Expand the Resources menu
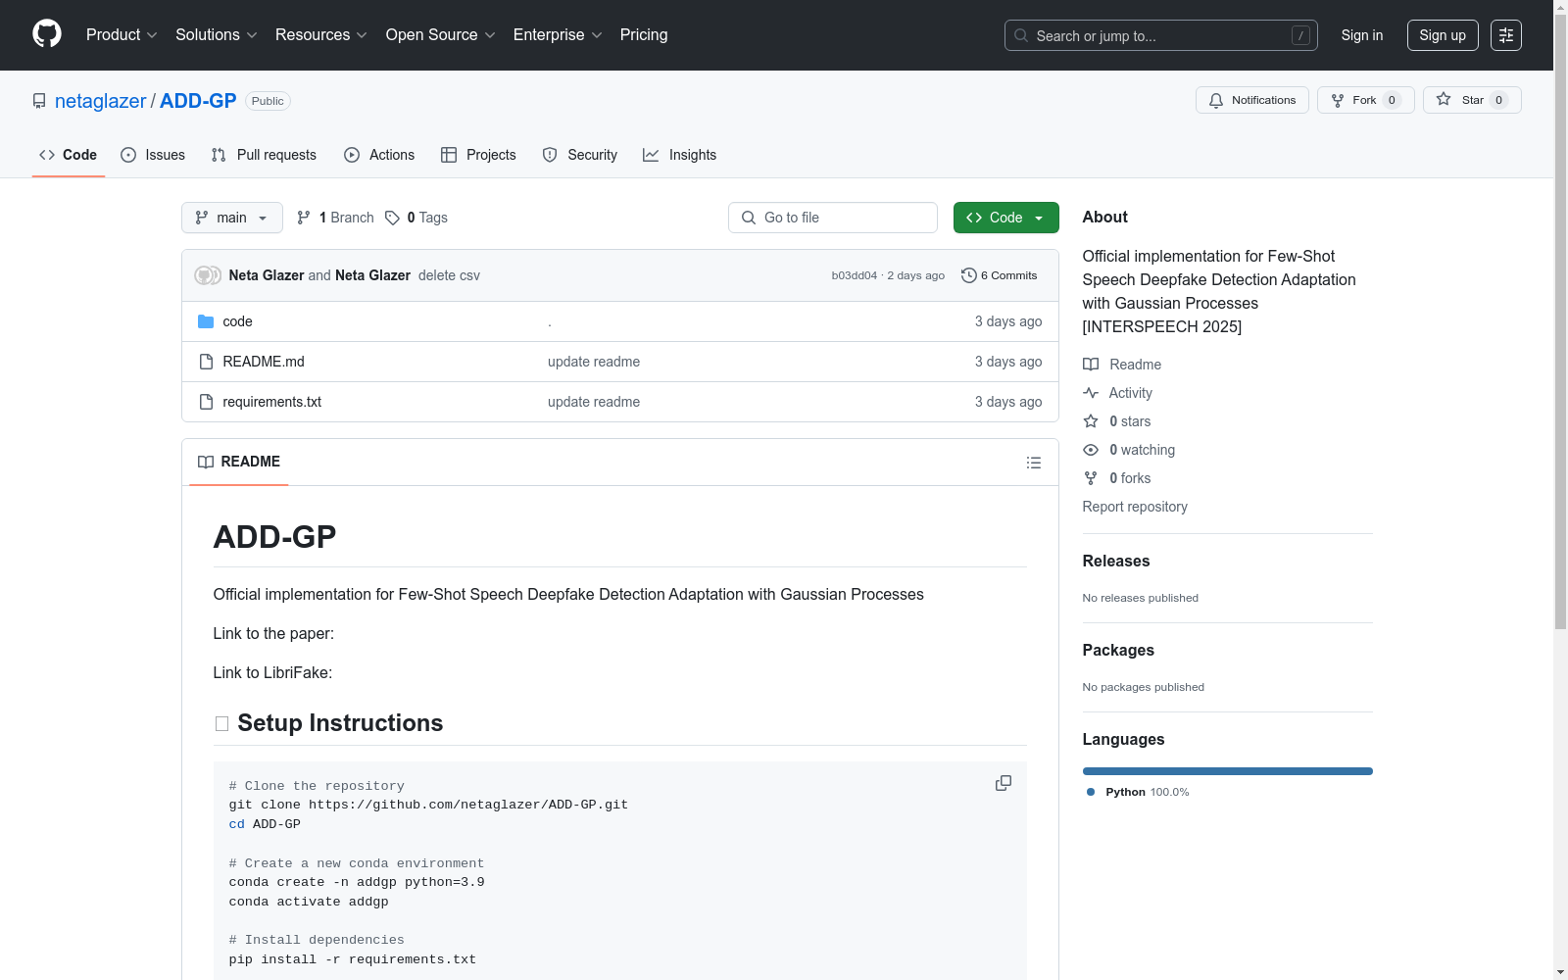 pos(321,35)
